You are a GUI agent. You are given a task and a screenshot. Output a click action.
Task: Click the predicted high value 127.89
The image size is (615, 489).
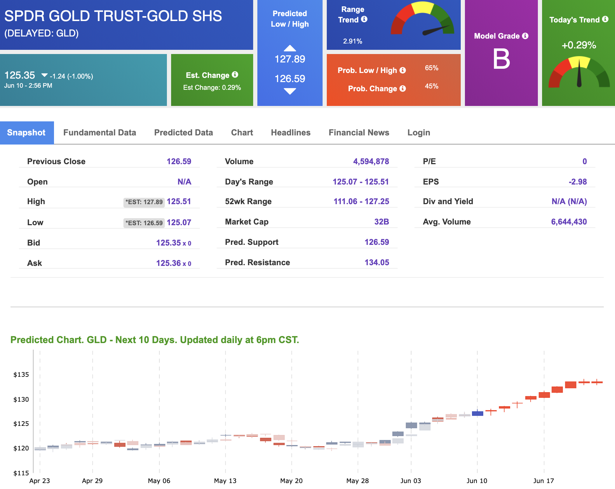click(x=290, y=59)
